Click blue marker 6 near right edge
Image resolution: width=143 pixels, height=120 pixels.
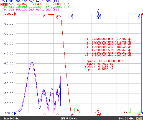139,17
